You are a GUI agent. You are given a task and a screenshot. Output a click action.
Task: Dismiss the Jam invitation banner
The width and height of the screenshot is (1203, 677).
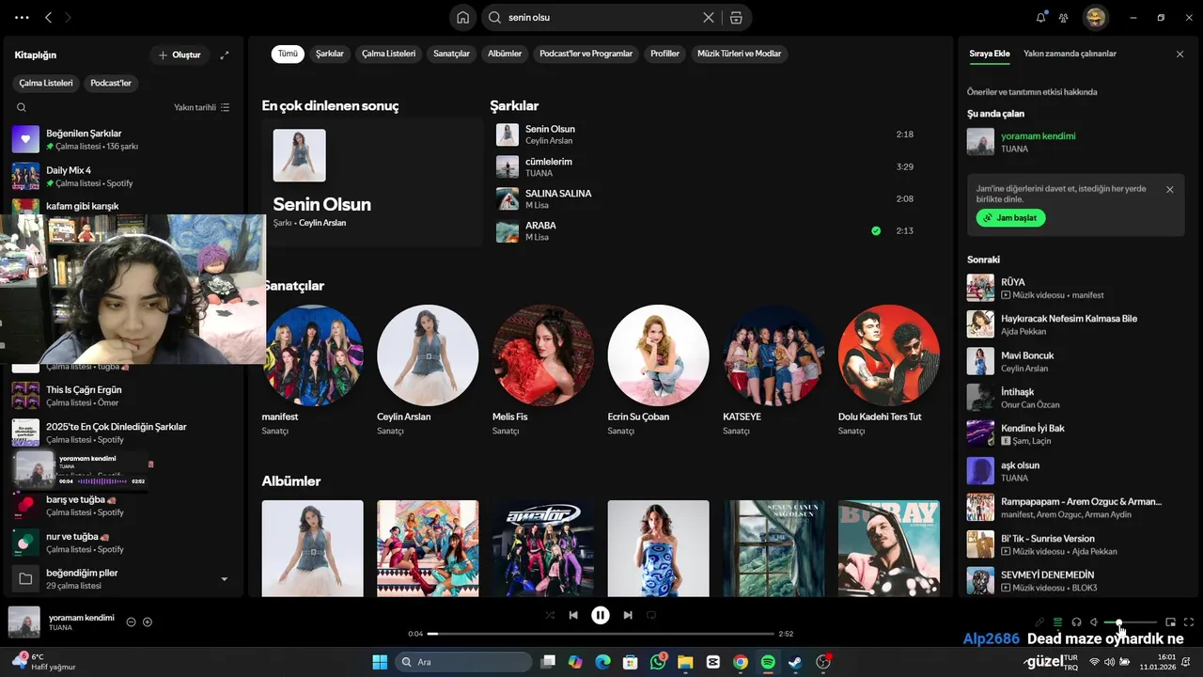tap(1169, 189)
